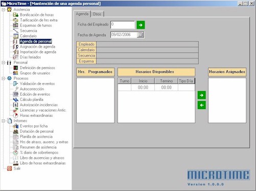The width and height of the screenshot is (256, 191).
Task: Click the Bonificación de horas icon
Action: (x=16, y=15)
